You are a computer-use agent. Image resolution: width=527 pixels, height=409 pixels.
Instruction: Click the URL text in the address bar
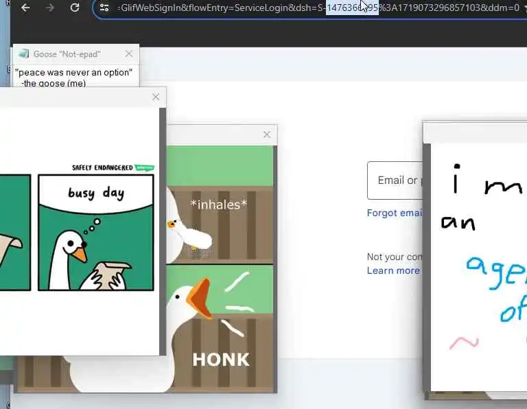point(318,8)
